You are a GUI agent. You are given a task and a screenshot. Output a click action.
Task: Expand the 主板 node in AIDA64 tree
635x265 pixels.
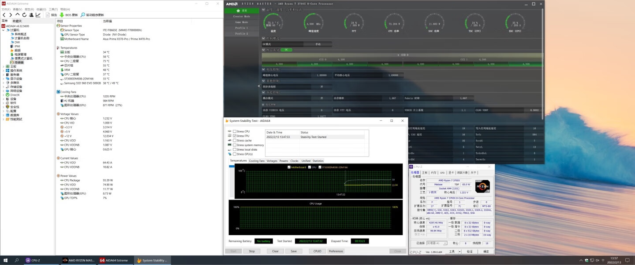tap(4, 66)
